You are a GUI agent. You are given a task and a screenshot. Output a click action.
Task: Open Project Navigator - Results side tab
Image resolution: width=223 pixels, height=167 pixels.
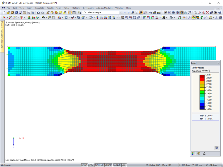tap(2, 37)
